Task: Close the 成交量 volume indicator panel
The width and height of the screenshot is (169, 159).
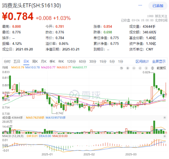Action: 165,118
